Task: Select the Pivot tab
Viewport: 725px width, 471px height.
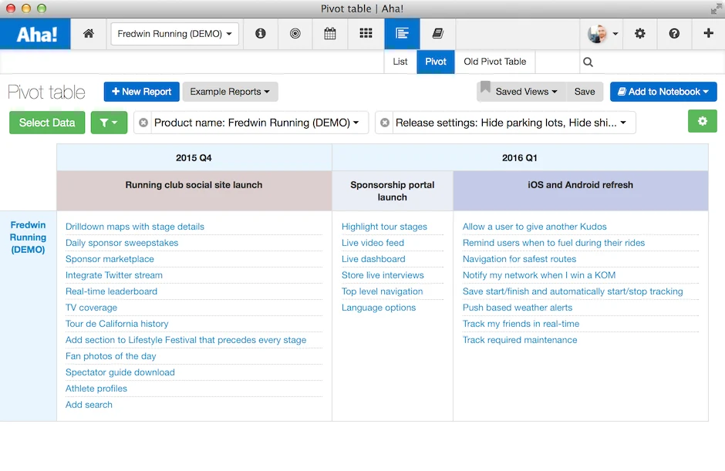Action: pyautogui.click(x=436, y=62)
